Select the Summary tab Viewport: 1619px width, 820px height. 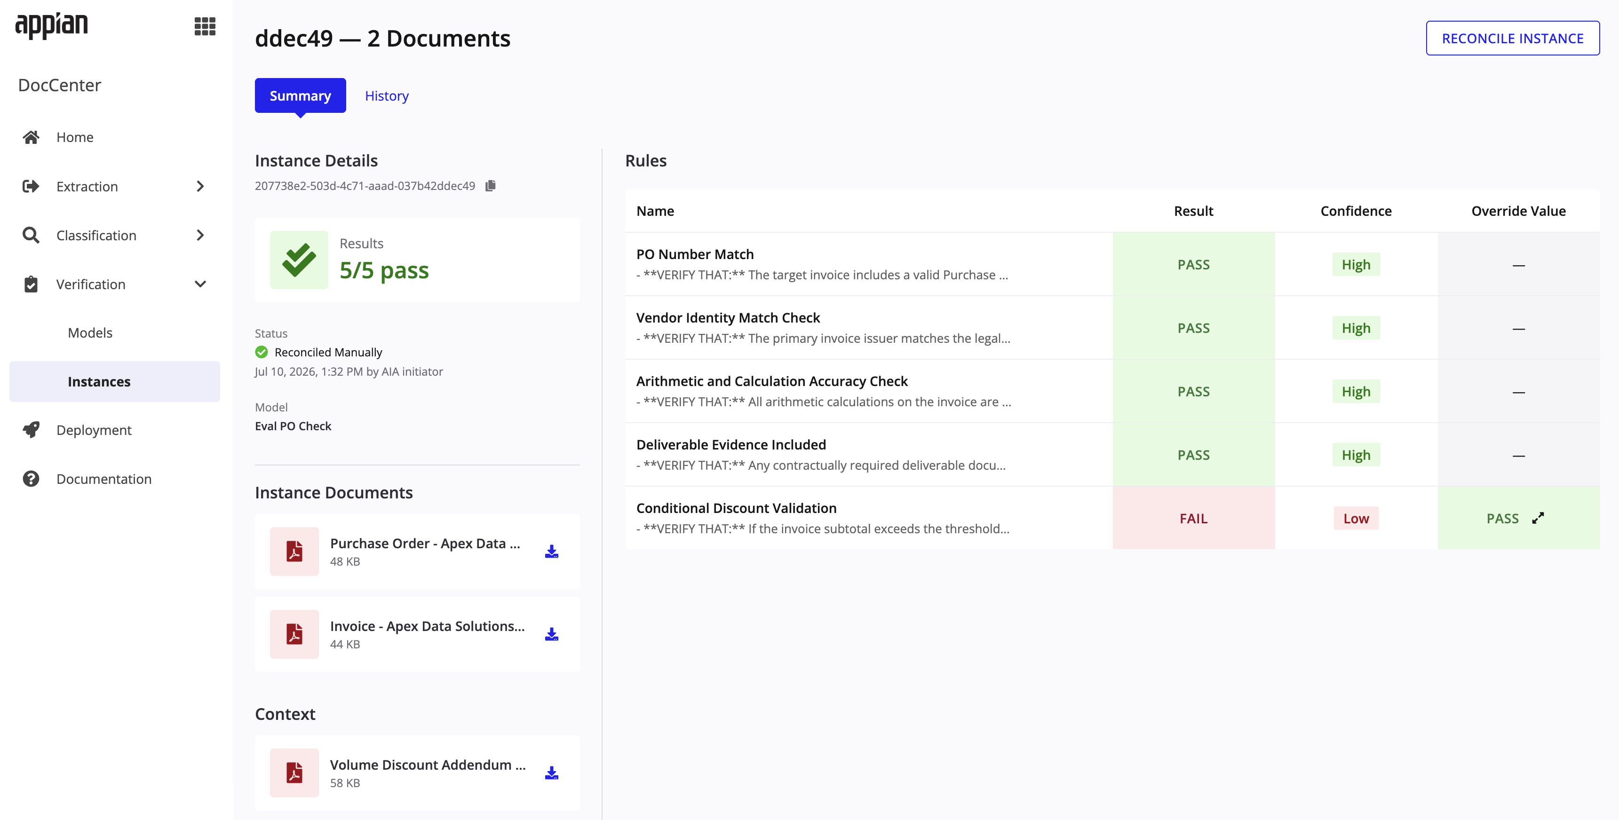301,95
